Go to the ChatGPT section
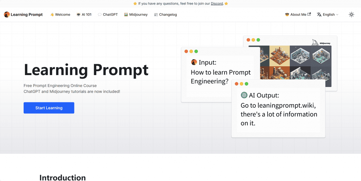Screen dimensions: 361x181 (108, 14)
